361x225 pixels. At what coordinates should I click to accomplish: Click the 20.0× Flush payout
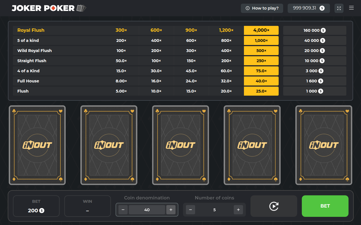[226, 91]
